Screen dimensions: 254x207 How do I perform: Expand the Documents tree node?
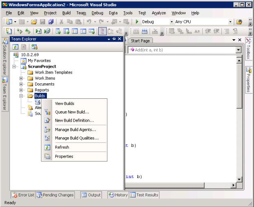click(21, 84)
